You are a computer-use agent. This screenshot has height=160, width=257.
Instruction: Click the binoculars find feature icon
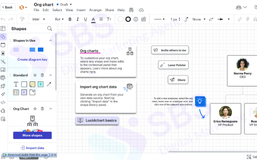131,10
